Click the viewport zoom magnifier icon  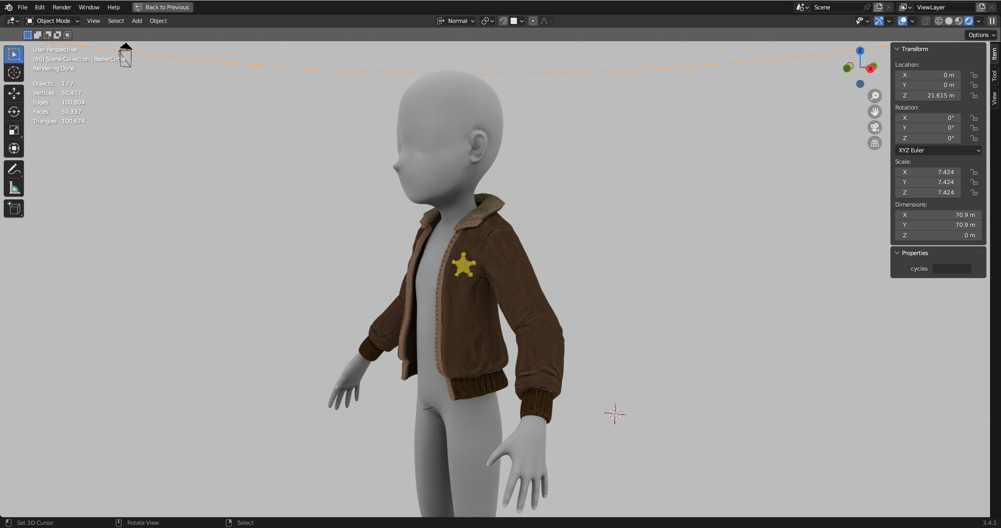[875, 96]
